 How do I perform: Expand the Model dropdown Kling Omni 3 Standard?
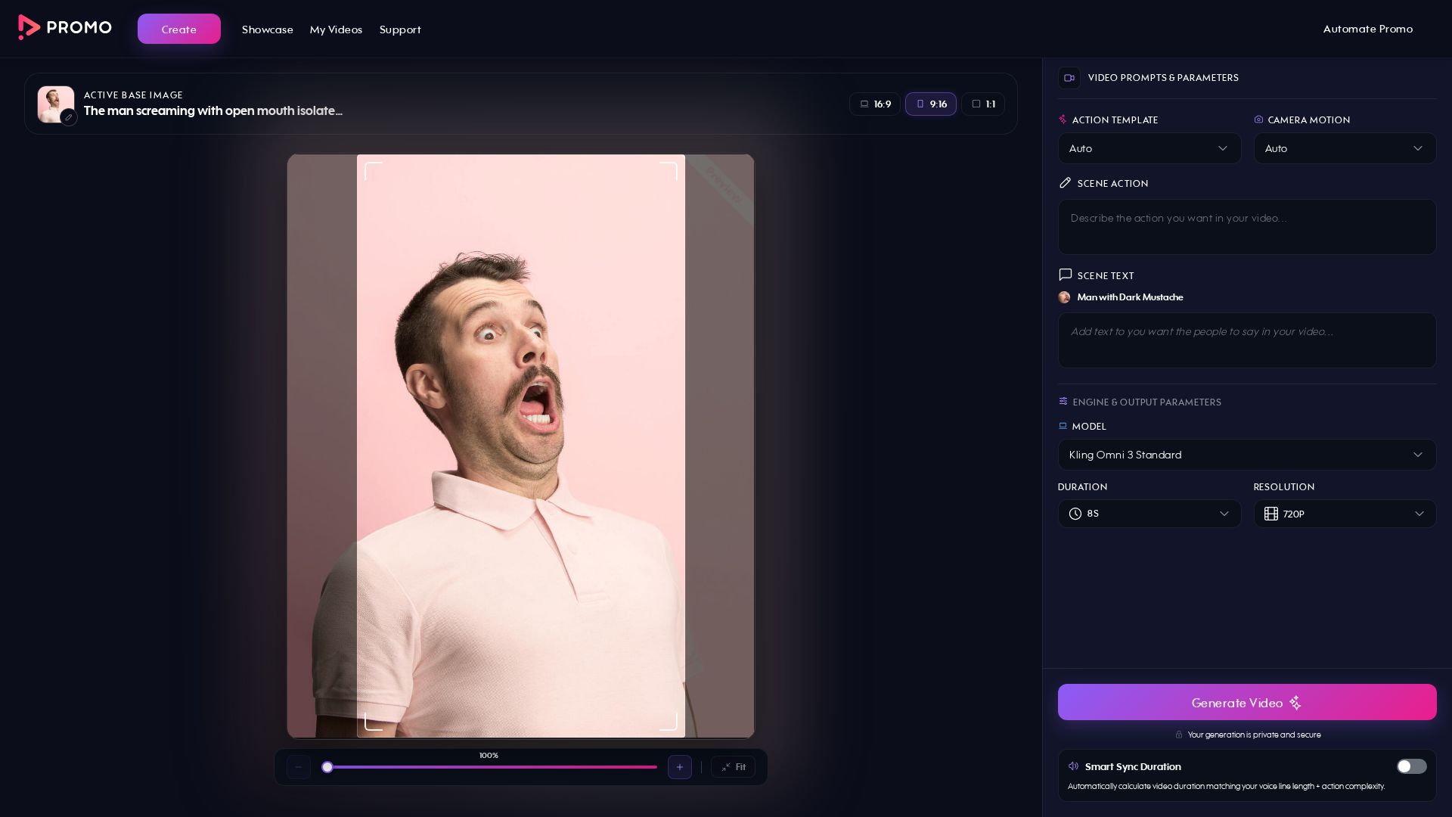(1247, 455)
